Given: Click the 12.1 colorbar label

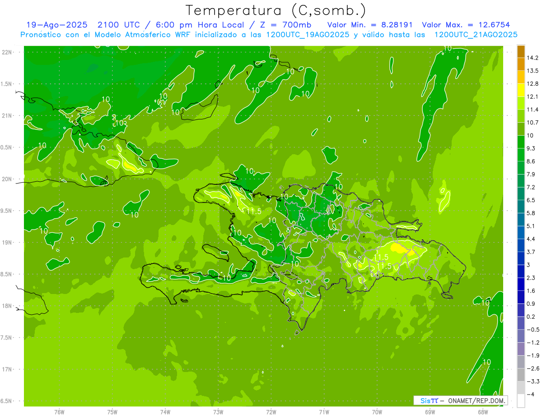Looking at the screenshot, I should click(532, 96).
